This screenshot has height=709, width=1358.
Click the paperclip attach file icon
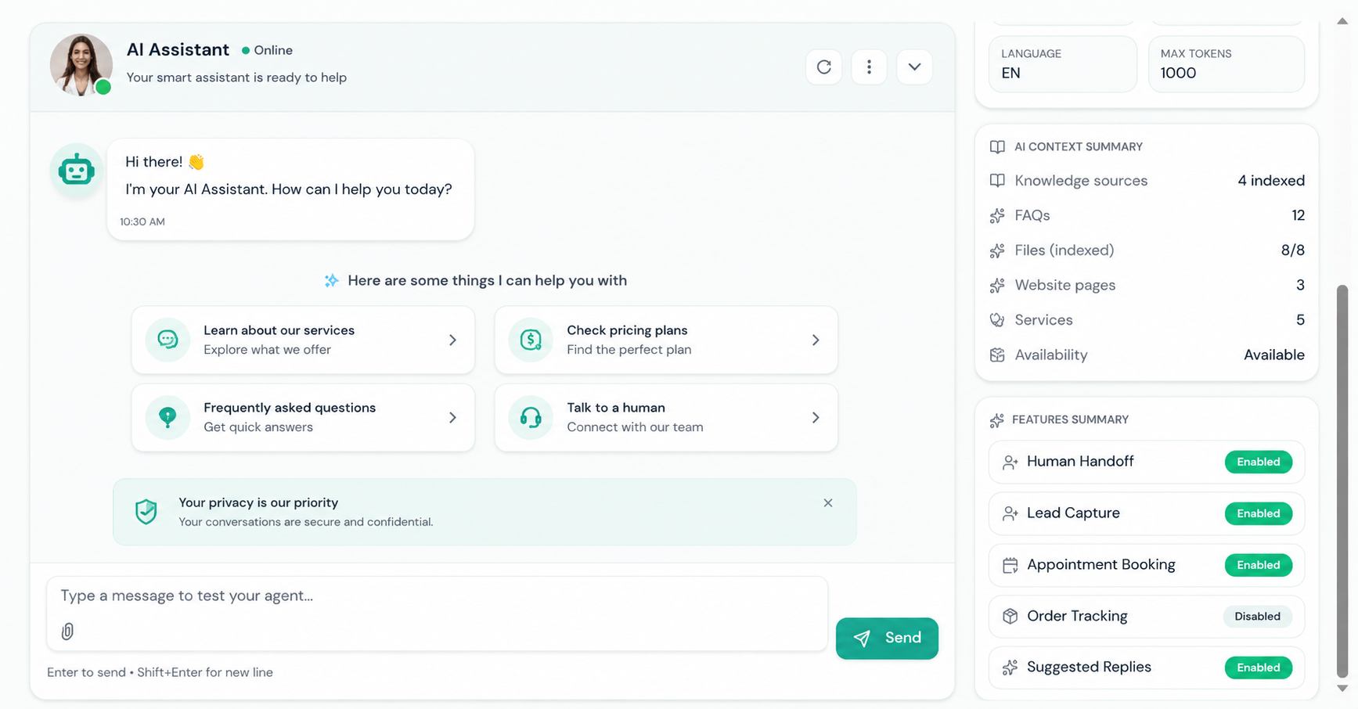67,631
